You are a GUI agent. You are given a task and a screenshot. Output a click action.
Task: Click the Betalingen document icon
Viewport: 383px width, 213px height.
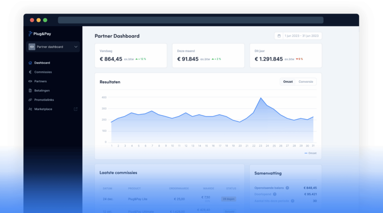point(30,91)
